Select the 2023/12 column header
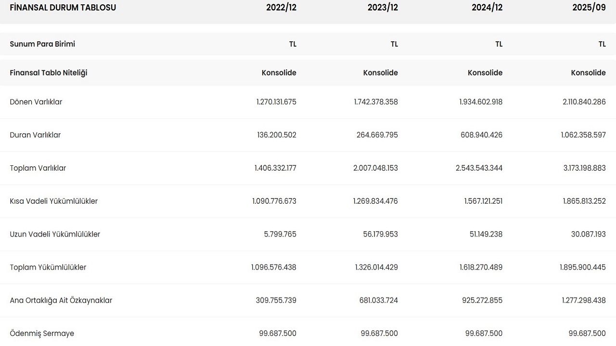The height and width of the screenshot is (346, 616). [x=383, y=8]
